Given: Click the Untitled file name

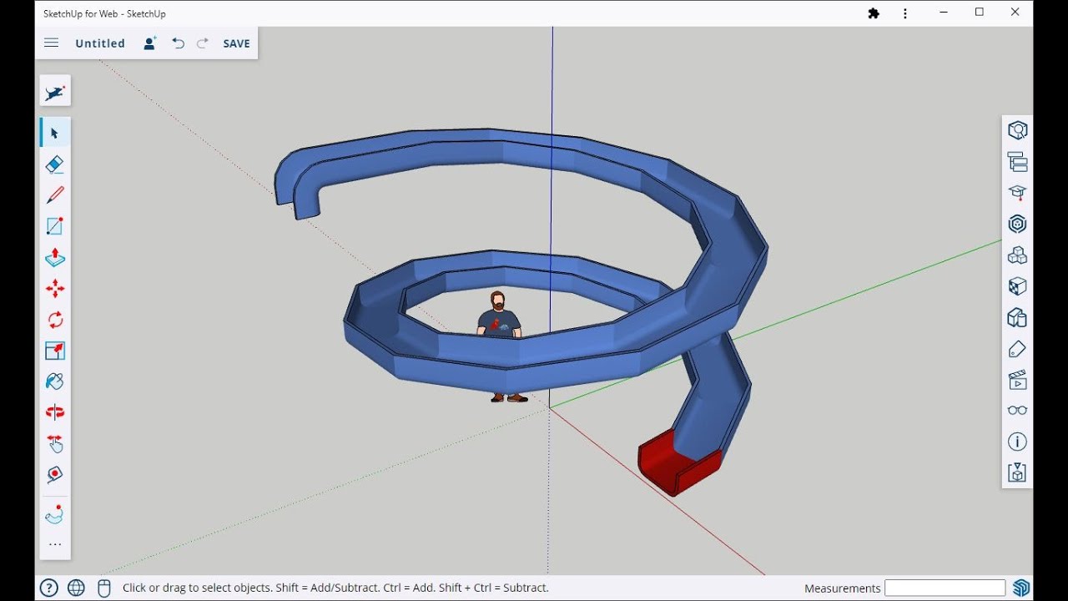Looking at the screenshot, I should click(x=100, y=43).
